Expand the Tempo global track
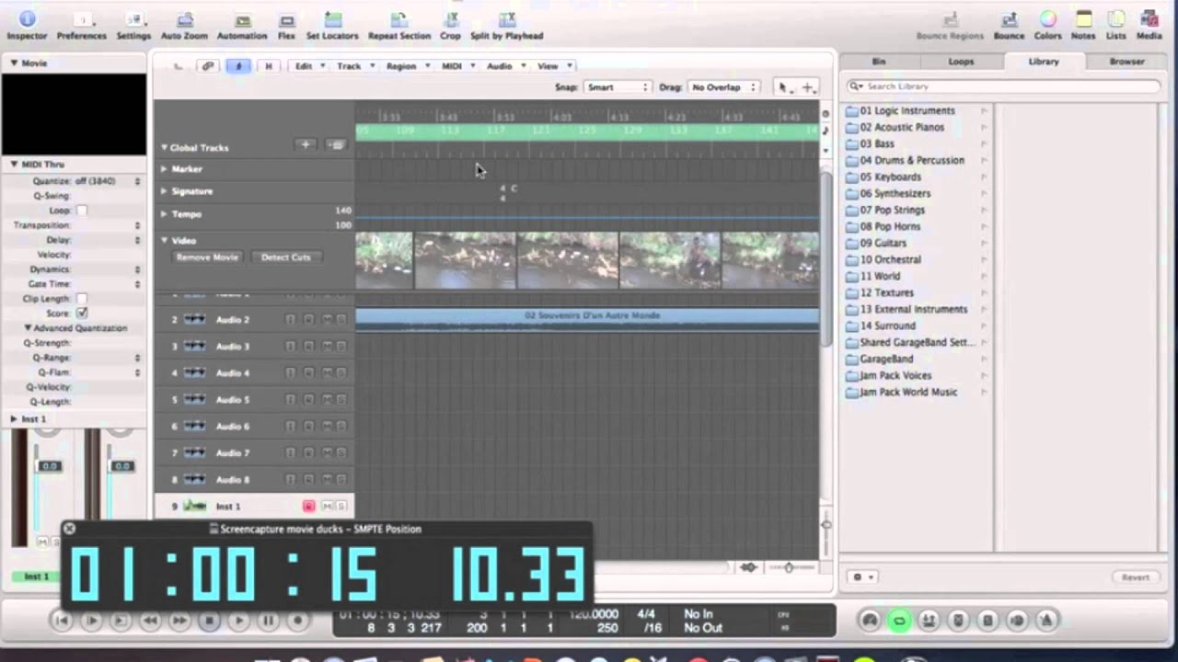 point(164,213)
